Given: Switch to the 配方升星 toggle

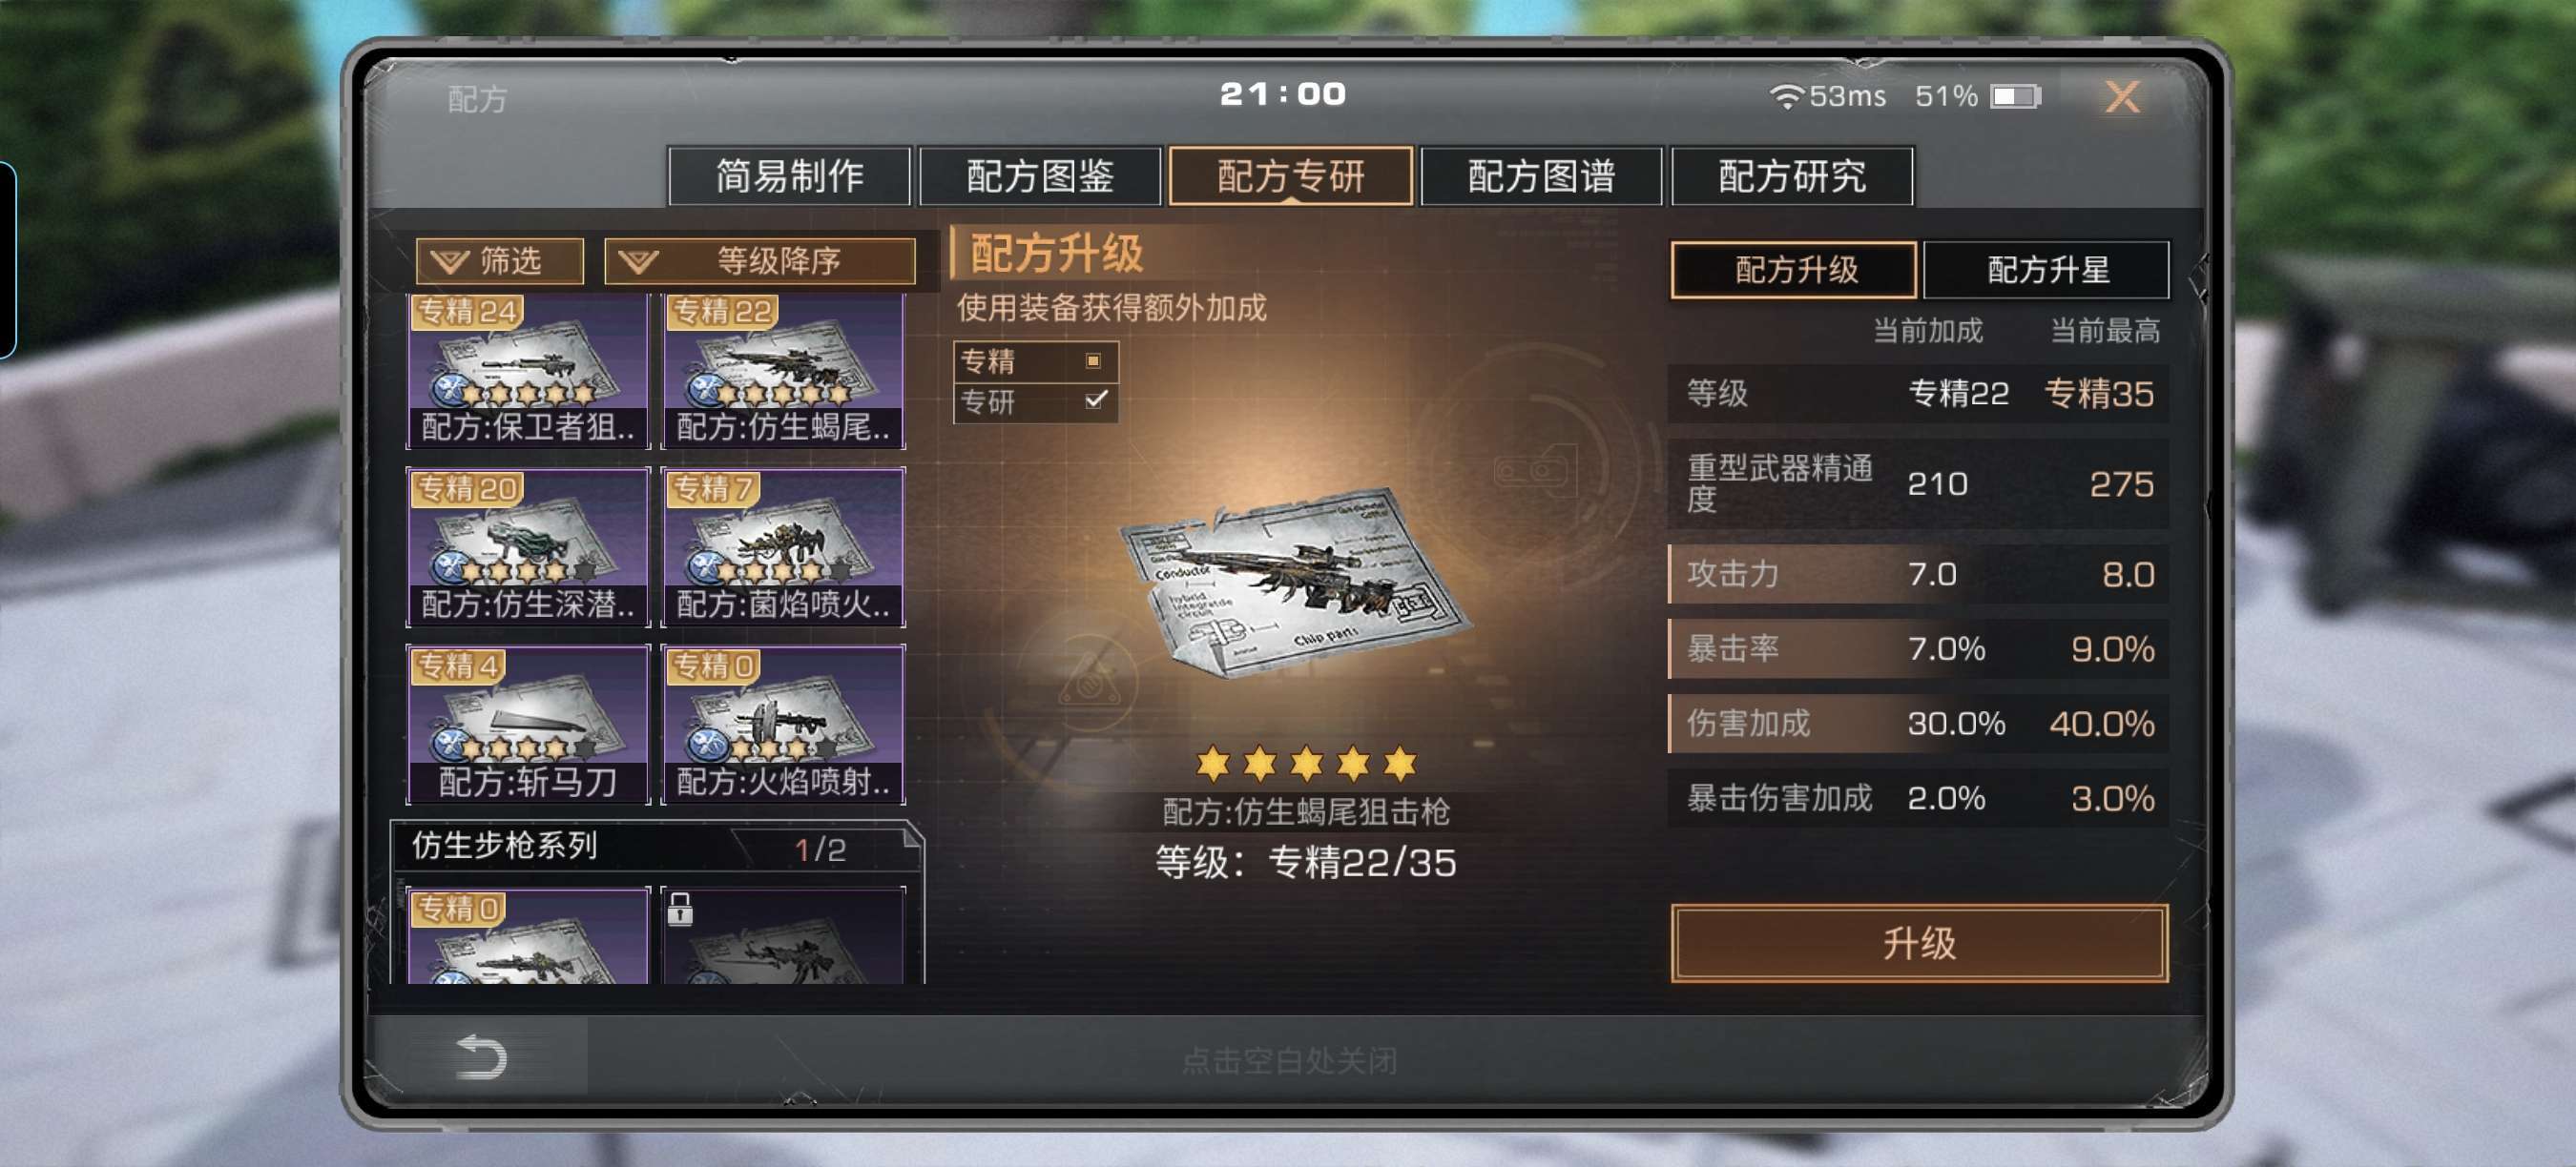Looking at the screenshot, I should click(2046, 270).
